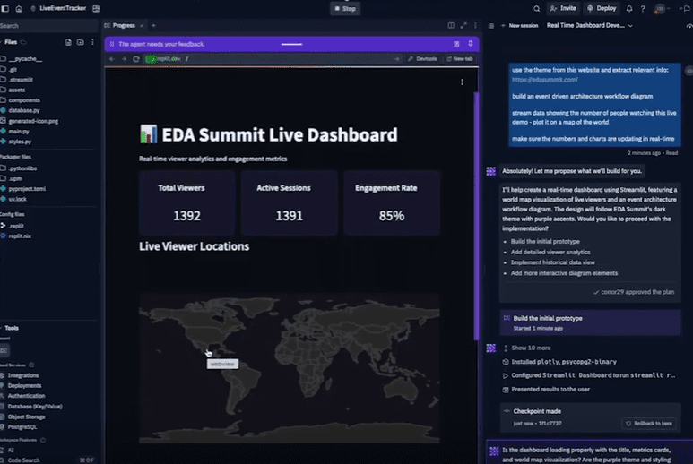The image size is (693, 464).
Task: Create new file icon in Files
Action: (x=68, y=42)
